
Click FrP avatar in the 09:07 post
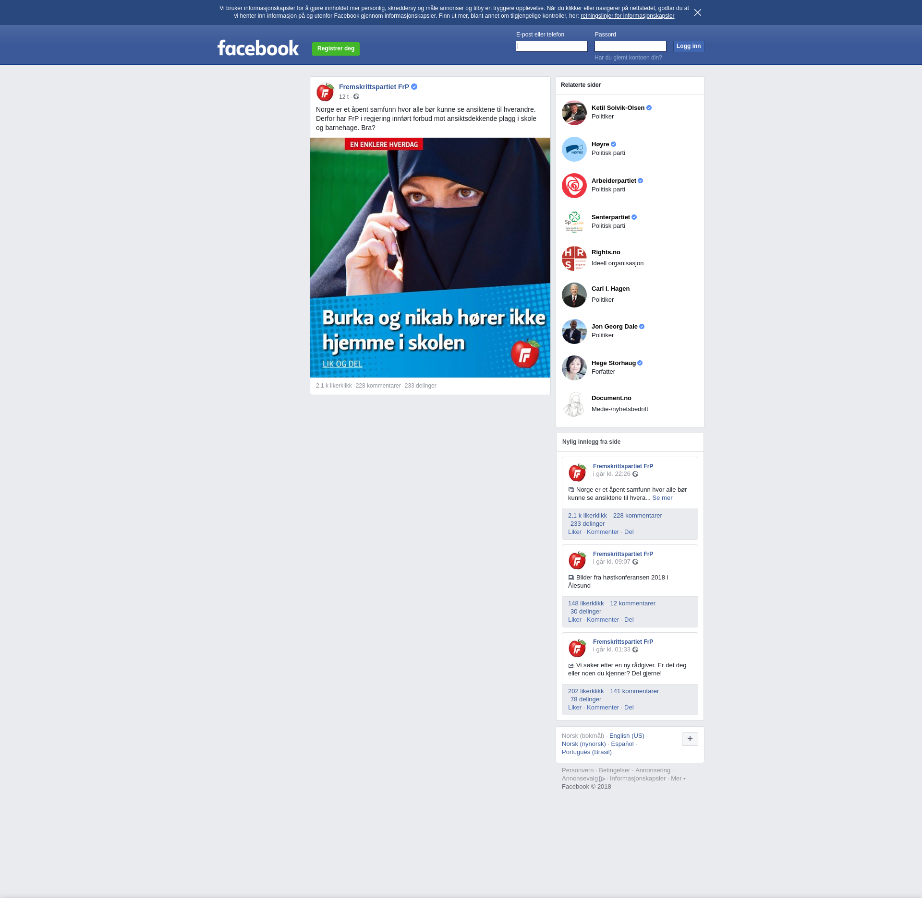578,560
